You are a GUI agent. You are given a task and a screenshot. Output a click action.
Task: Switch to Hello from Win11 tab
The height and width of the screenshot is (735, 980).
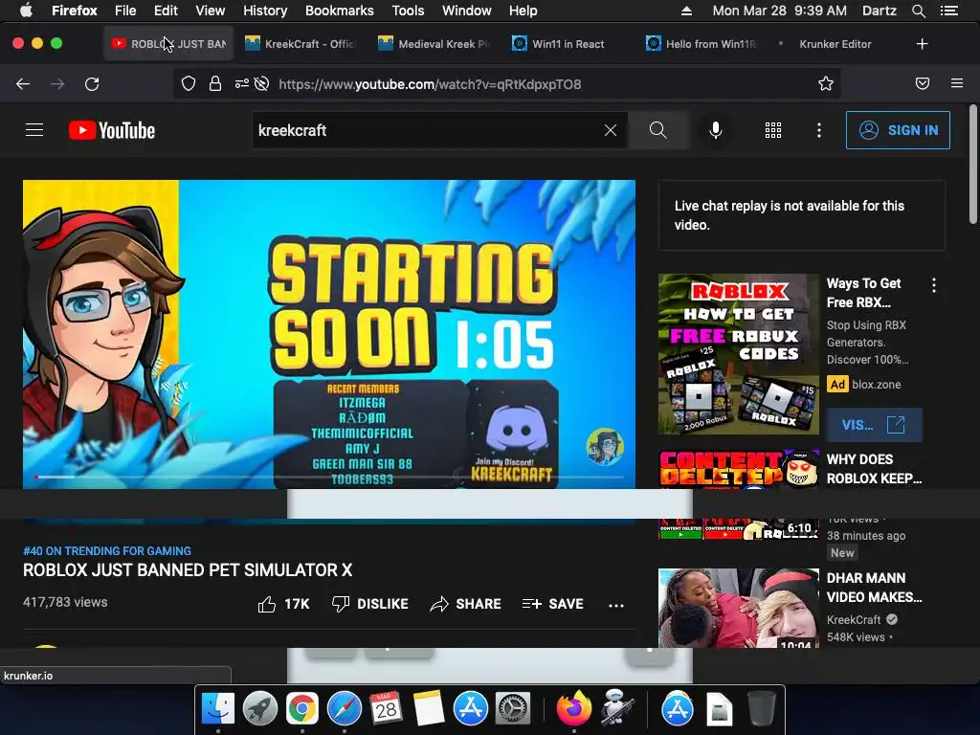tap(702, 44)
